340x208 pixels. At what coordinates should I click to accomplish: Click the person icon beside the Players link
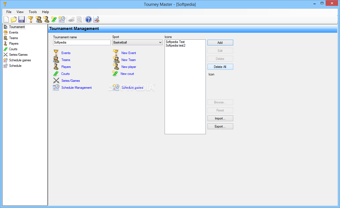pyautogui.click(x=56, y=67)
